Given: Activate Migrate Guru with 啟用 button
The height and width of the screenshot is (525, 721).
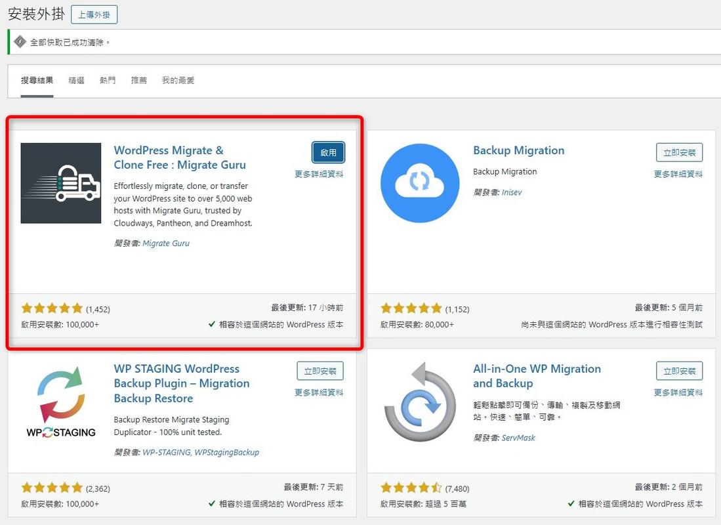Looking at the screenshot, I should [x=328, y=152].
